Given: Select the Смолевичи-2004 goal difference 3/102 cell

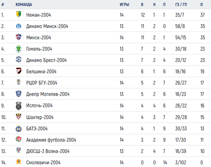Looking at the screenshot, I should tap(181, 163).
